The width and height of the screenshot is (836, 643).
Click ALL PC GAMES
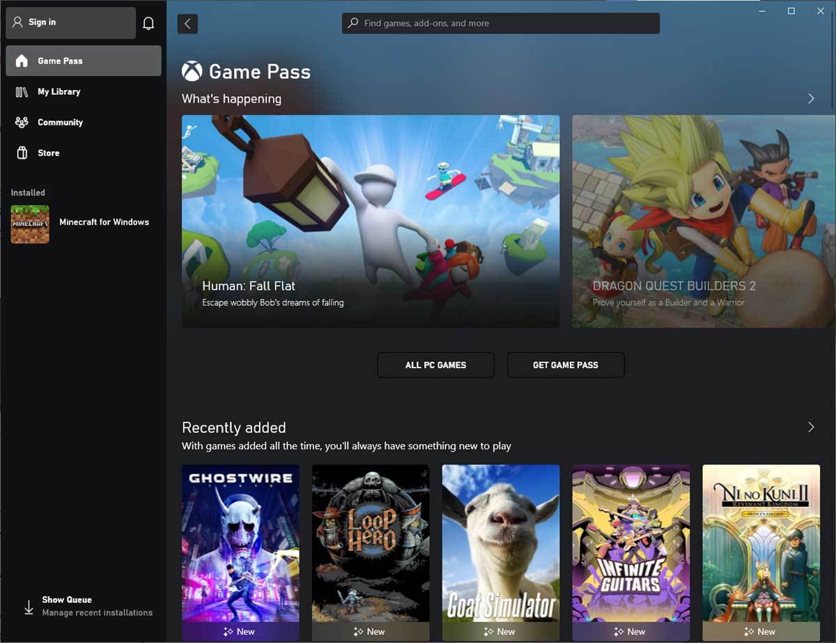(435, 365)
